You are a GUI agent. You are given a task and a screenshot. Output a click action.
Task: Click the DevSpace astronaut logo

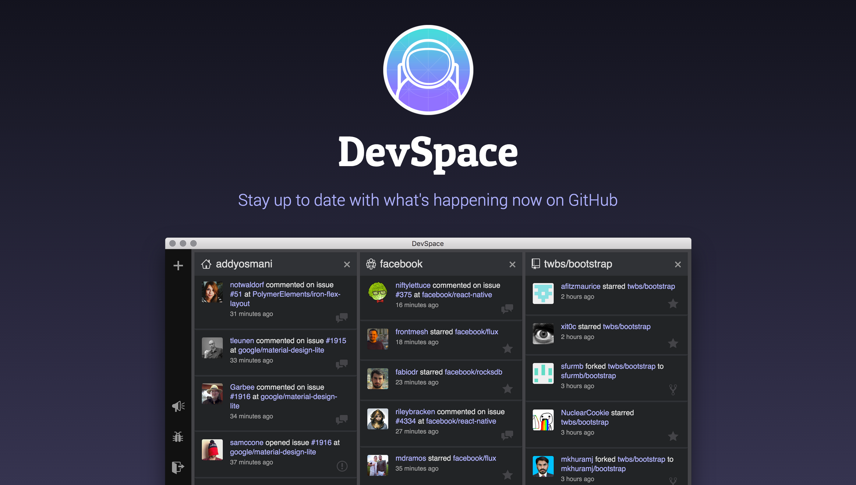point(428,70)
